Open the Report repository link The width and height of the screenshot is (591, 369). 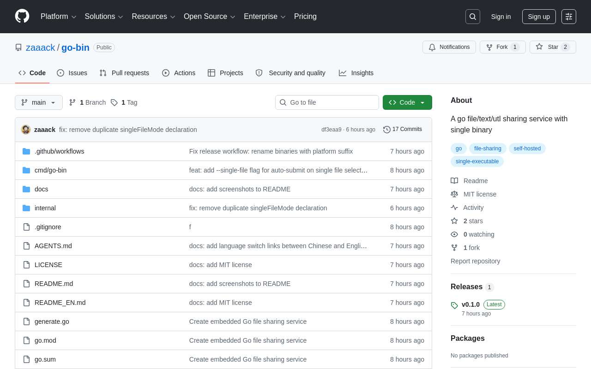pos(475,261)
